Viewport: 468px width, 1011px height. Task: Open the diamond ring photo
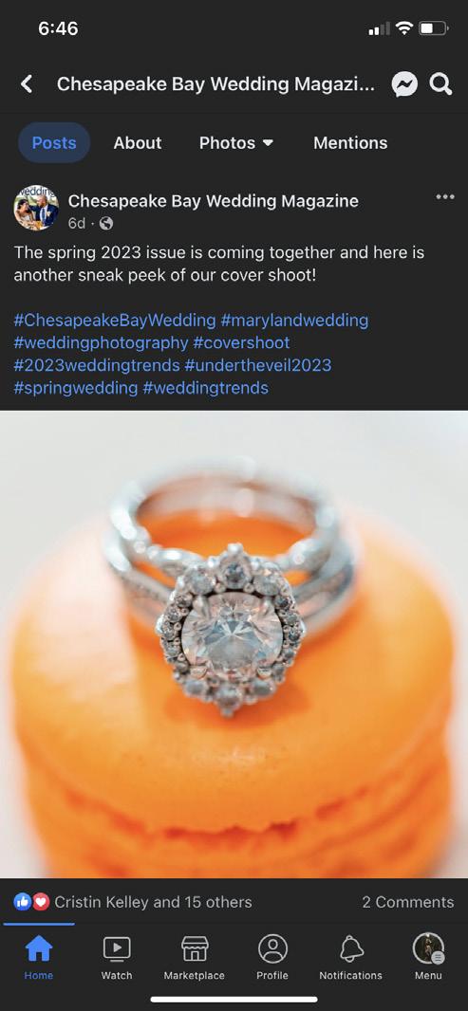[234, 644]
